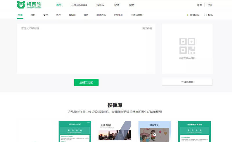Click the QR code placeholder icon
This screenshot has width=232, height=142.
point(187,46)
